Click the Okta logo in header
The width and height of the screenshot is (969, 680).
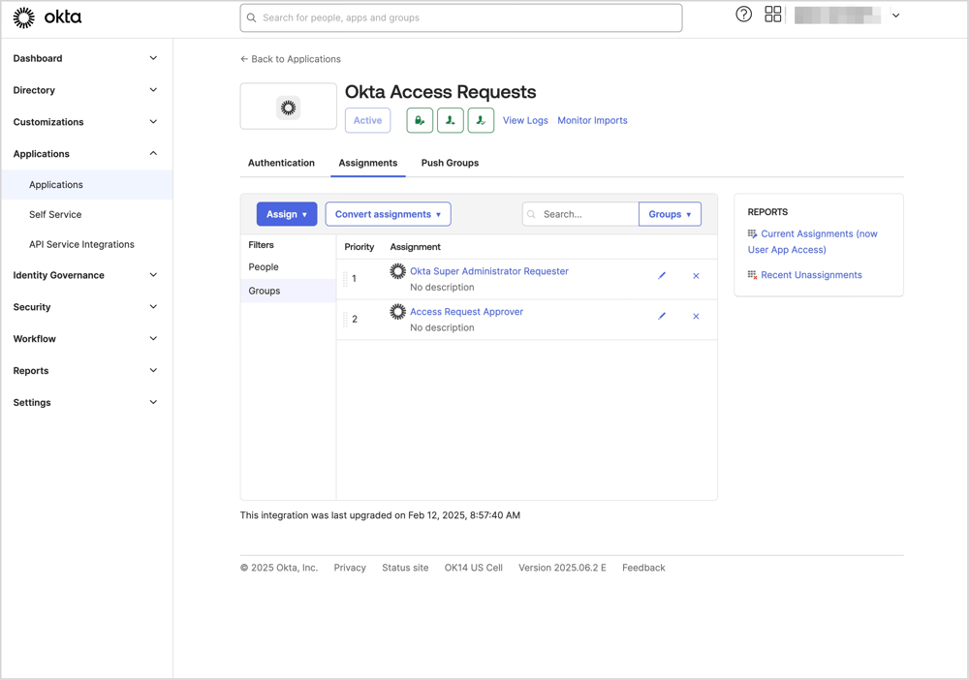pyautogui.click(x=47, y=17)
